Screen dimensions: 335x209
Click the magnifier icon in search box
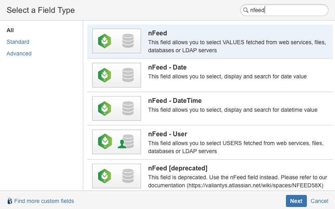tap(245, 11)
